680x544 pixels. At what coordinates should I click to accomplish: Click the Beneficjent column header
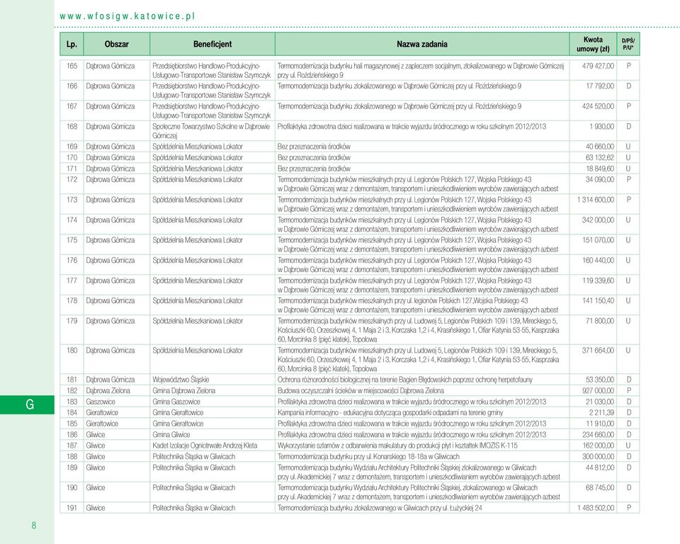coord(212,44)
